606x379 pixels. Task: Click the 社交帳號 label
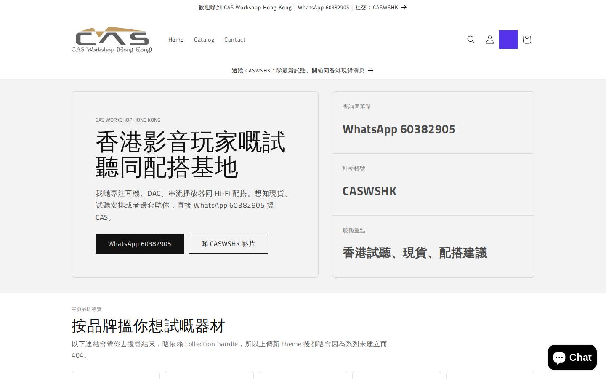[x=354, y=169]
